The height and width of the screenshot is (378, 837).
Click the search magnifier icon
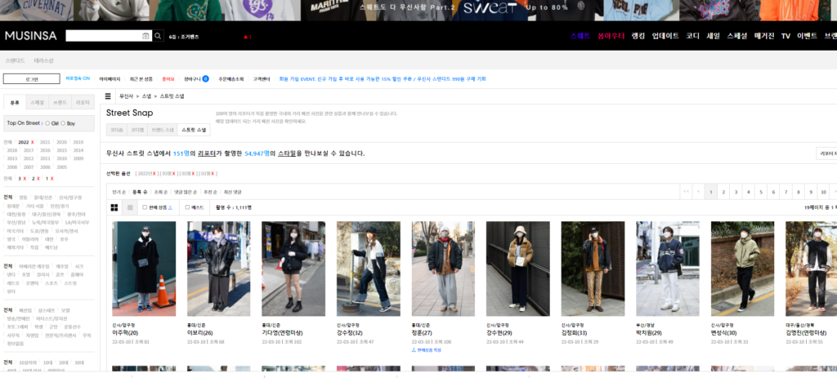157,36
